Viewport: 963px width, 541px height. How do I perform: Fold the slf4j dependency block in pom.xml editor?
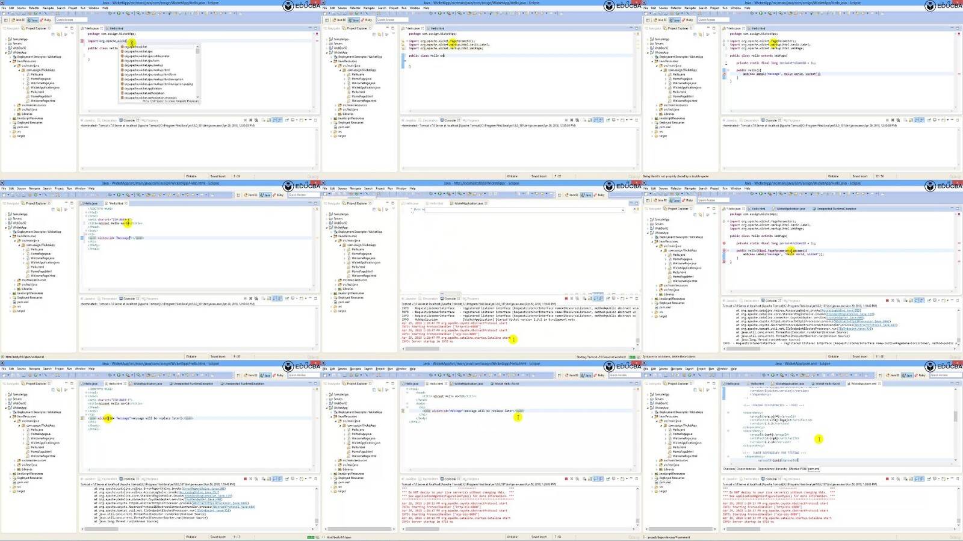click(x=728, y=413)
